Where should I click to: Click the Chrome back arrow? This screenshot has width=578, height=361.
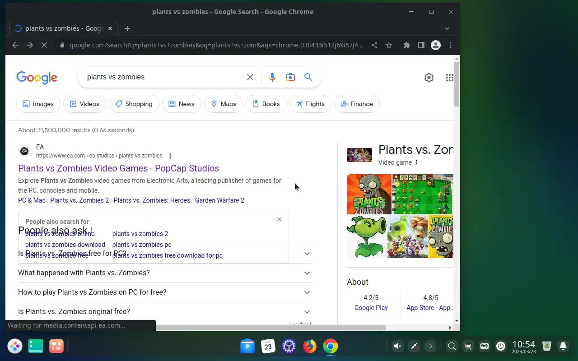pyautogui.click(x=15, y=45)
